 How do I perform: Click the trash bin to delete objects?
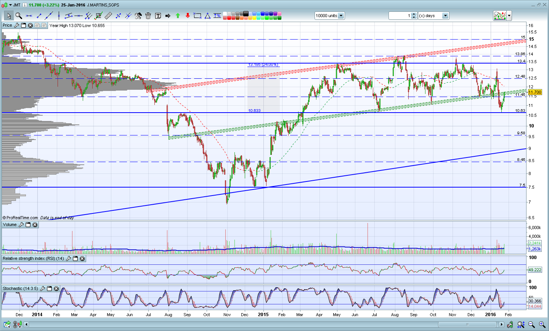[x=148, y=16]
